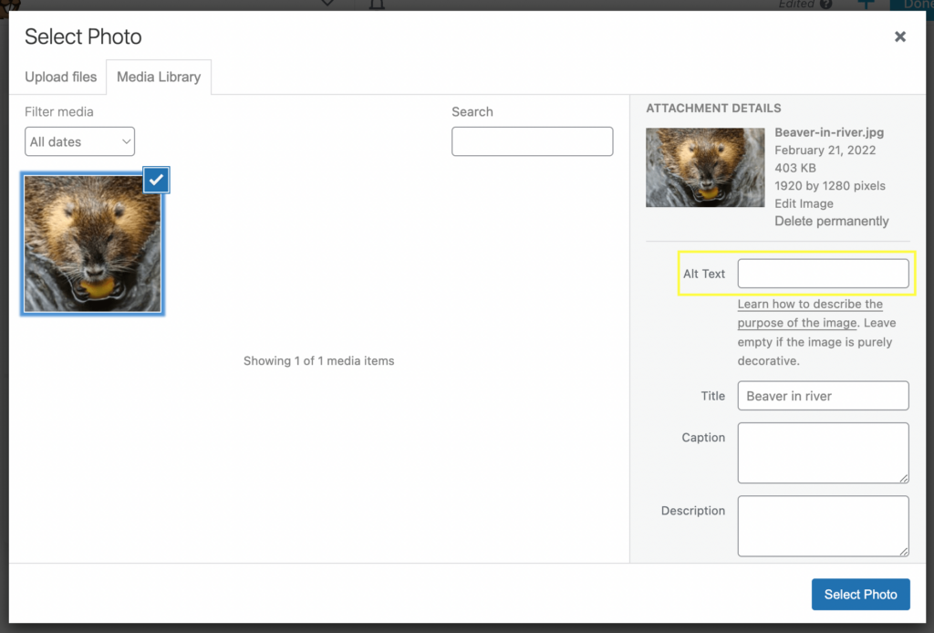
Task: Deselect the beaver image via its checkmark
Action: (x=155, y=180)
